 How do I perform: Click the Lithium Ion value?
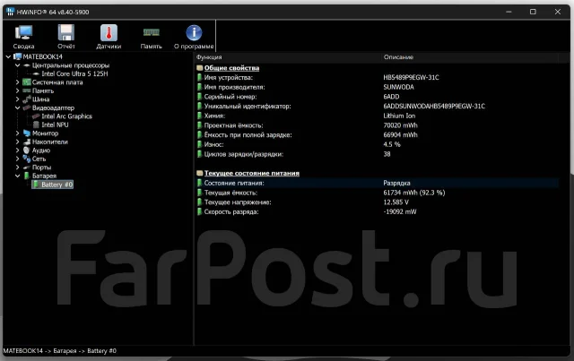click(x=399, y=116)
